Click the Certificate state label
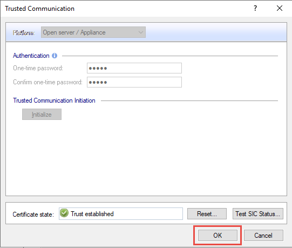This screenshot has height=248, width=292. point(33,215)
